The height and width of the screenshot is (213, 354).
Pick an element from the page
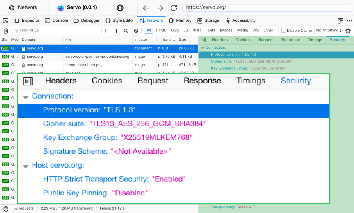click(6, 21)
